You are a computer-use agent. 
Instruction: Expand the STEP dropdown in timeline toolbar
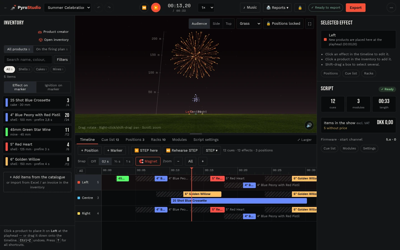pyautogui.click(x=212, y=151)
